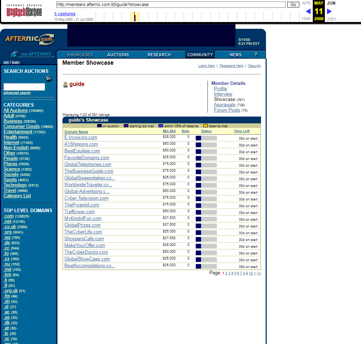The image size is (361, 344).
Task: Open the Technology category
Action: (15, 185)
